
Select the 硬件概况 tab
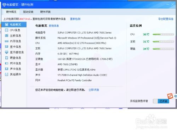(11, 12)
